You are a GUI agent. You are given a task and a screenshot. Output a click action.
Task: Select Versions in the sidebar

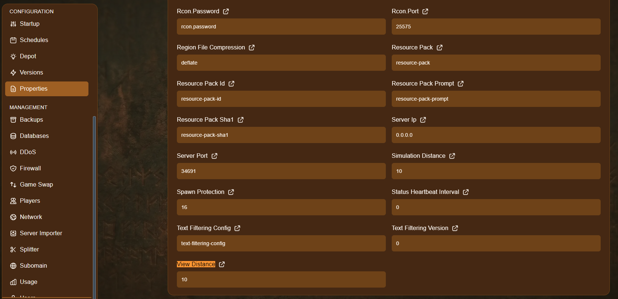pos(47,73)
